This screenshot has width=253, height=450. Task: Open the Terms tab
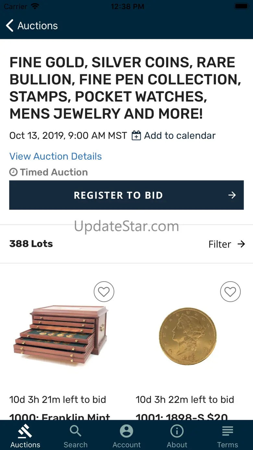227,435
